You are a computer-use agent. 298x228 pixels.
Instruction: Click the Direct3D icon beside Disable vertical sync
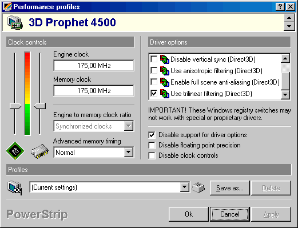pyautogui.click(x=164, y=59)
